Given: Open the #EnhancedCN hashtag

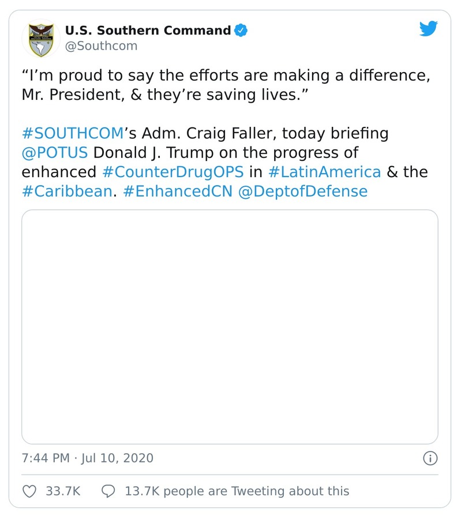Looking at the screenshot, I should (177, 191).
